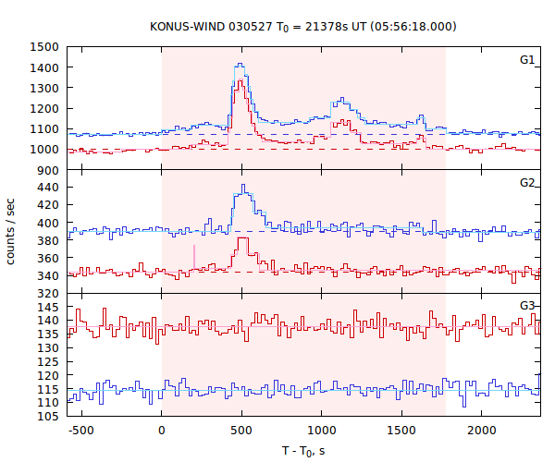This screenshot has width=555, height=462.
Task: Click the G3 y-axis tick 130
Action: pyautogui.click(x=48, y=347)
